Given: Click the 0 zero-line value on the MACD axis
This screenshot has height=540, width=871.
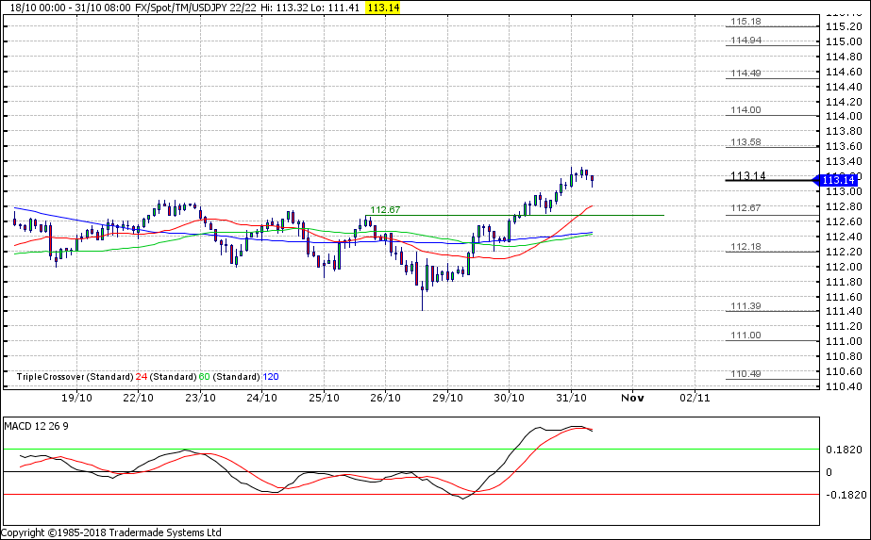Looking at the screenshot, I should click(829, 472).
